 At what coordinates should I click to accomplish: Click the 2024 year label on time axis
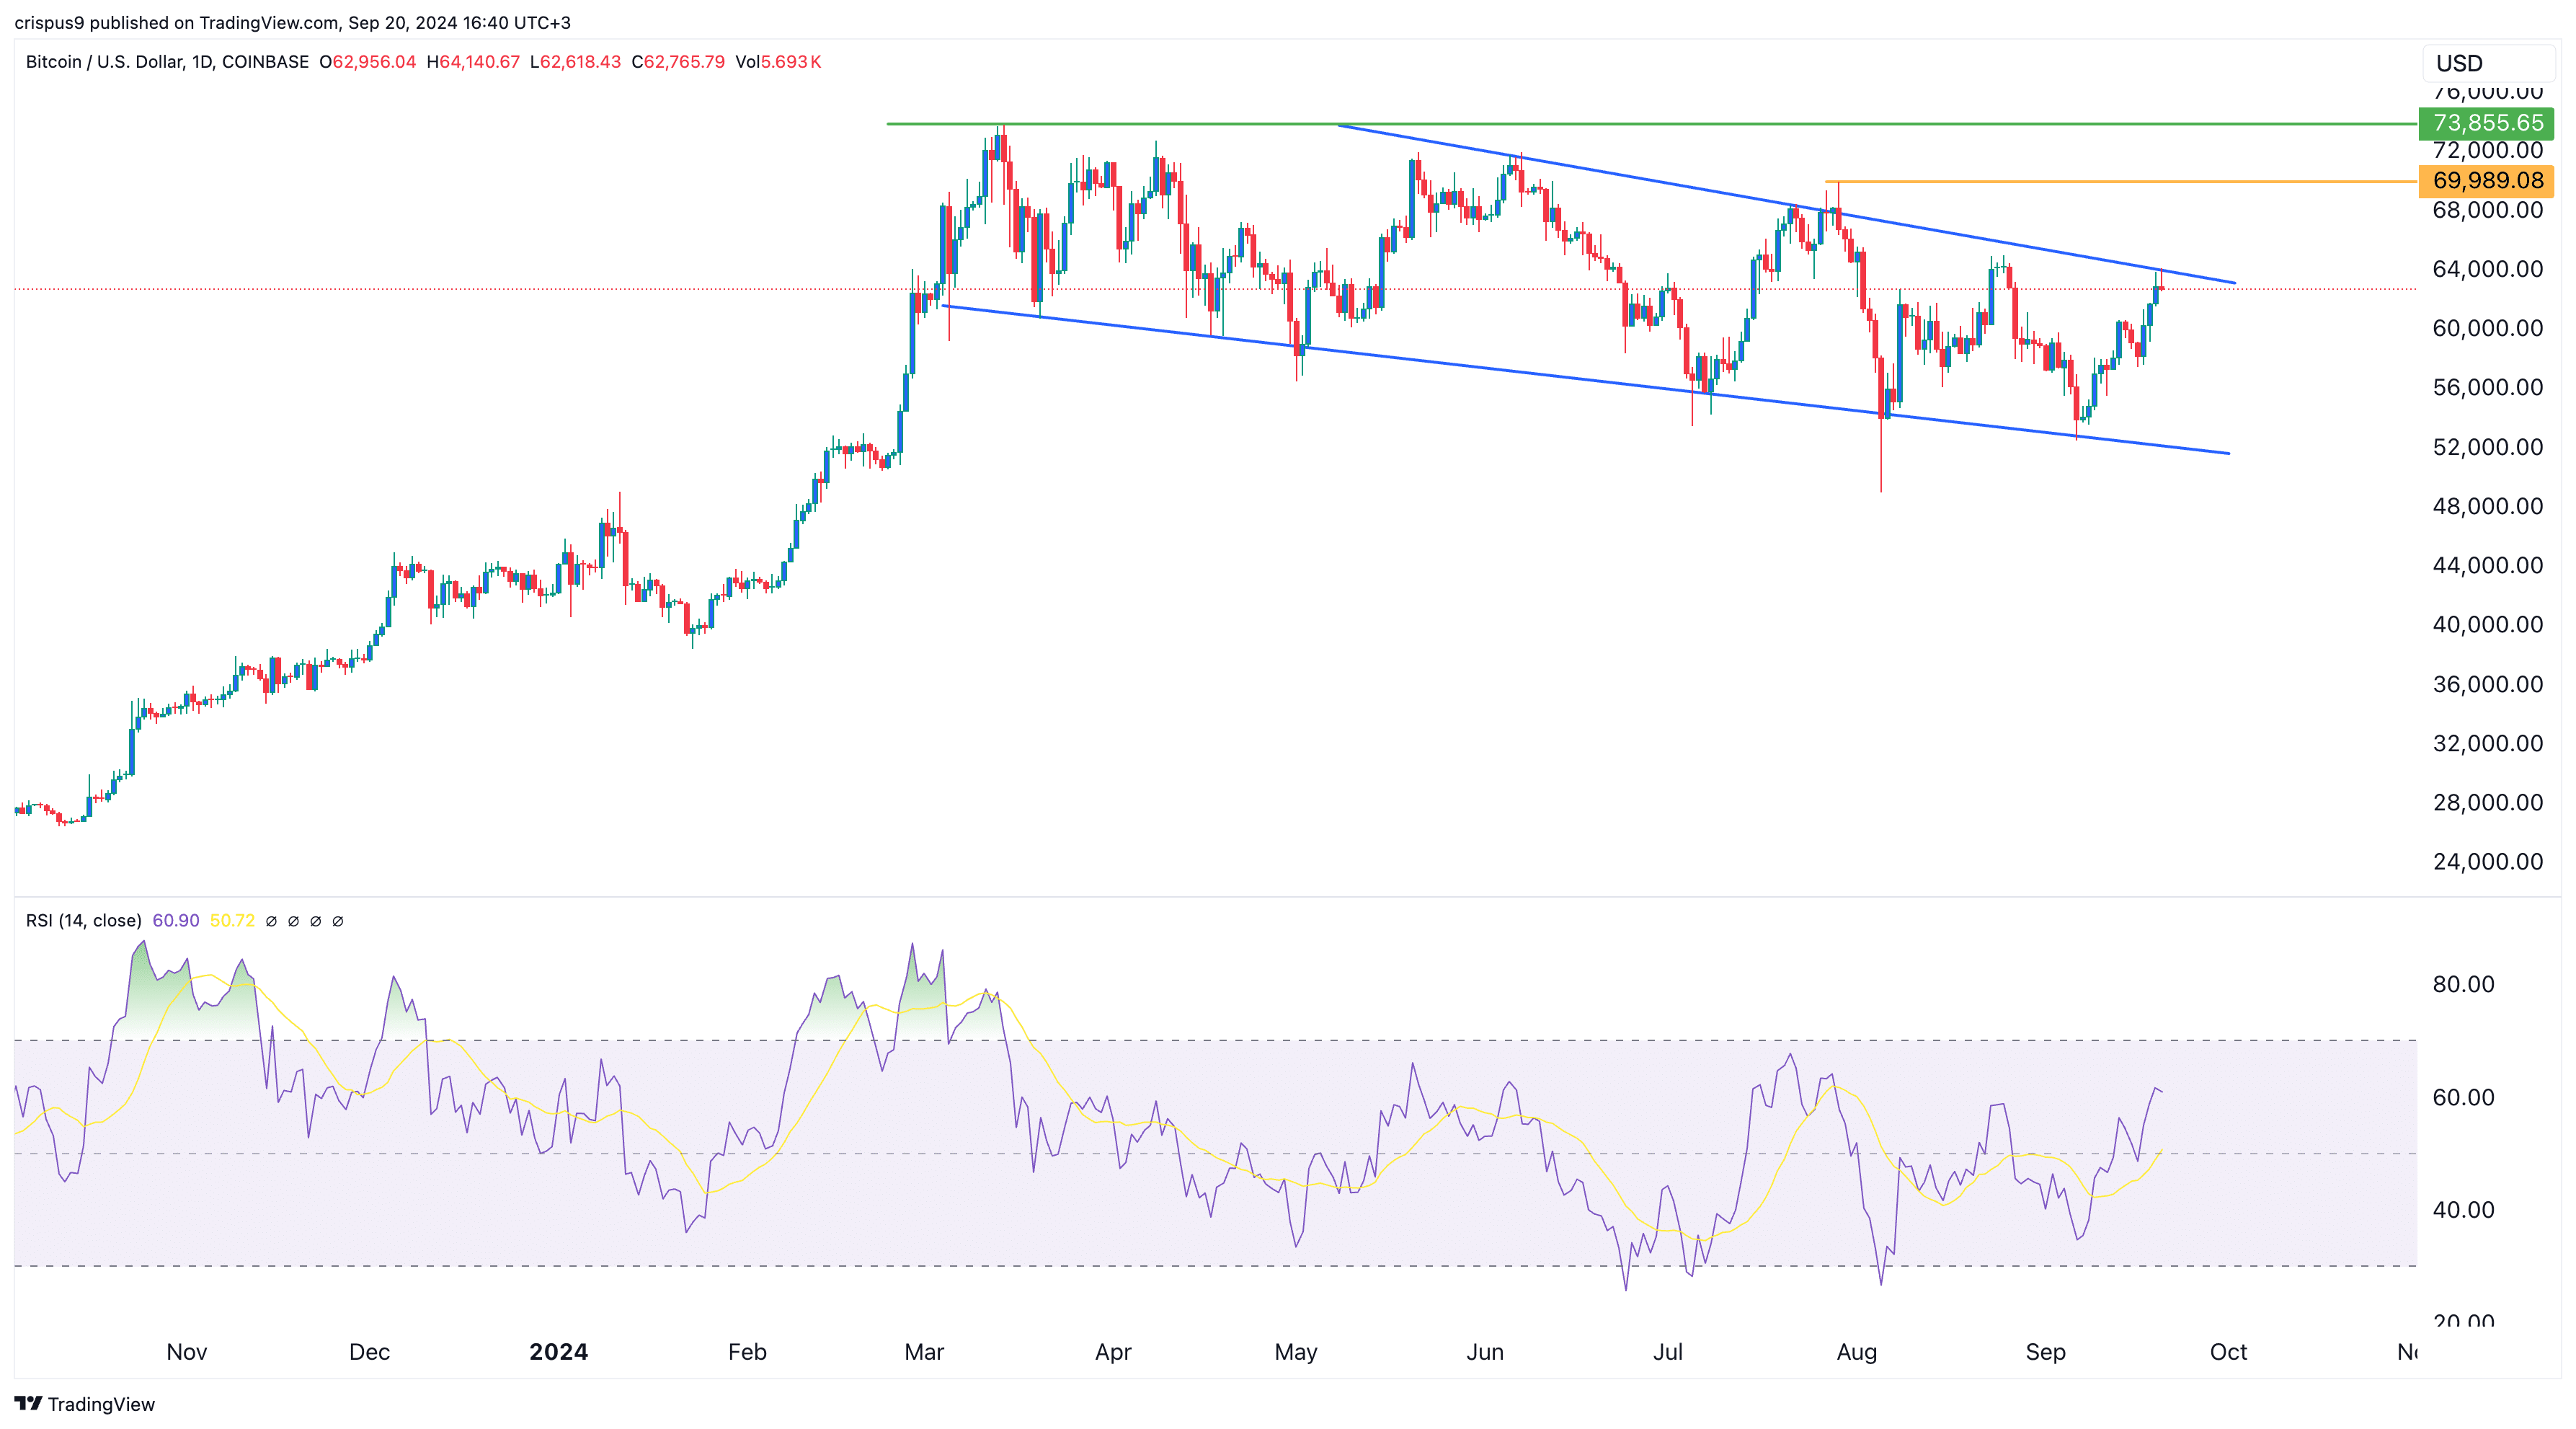[x=558, y=1352]
